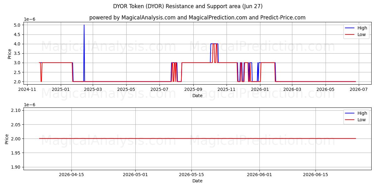Click the flat red line in the bottom chart
Image resolution: width=376 pixels, height=188 pixels.
pyautogui.click(x=197, y=138)
